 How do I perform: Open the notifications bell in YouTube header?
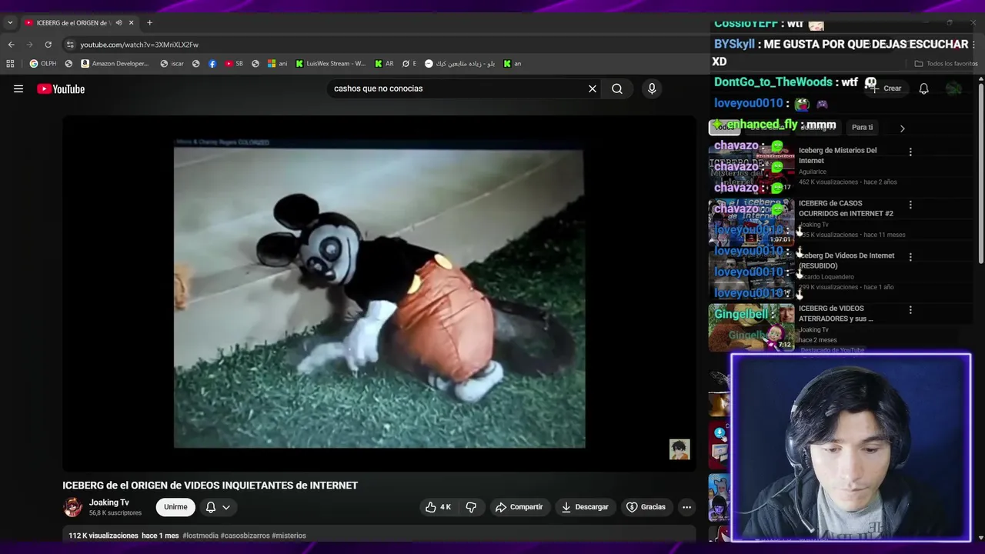[923, 88]
